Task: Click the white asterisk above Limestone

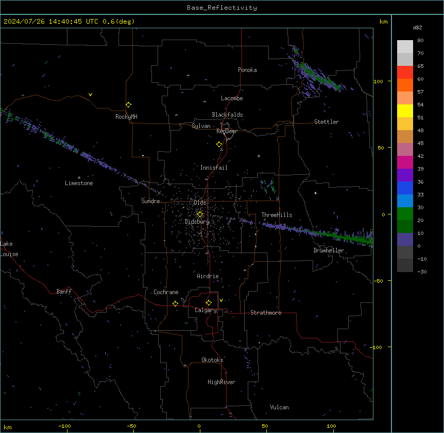Action: 79,177
